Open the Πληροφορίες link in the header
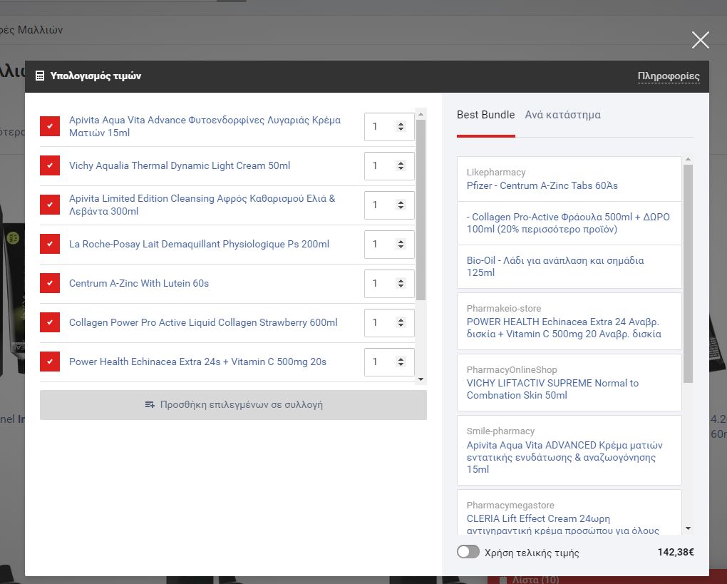This screenshot has width=727, height=584. coord(668,76)
